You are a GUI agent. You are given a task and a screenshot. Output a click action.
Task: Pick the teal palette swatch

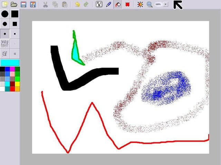7,89
